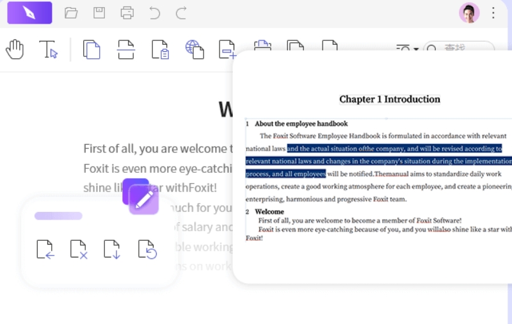The width and height of the screenshot is (512, 324).
Task: Click the extract page down-arrow icon
Action: (113, 250)
